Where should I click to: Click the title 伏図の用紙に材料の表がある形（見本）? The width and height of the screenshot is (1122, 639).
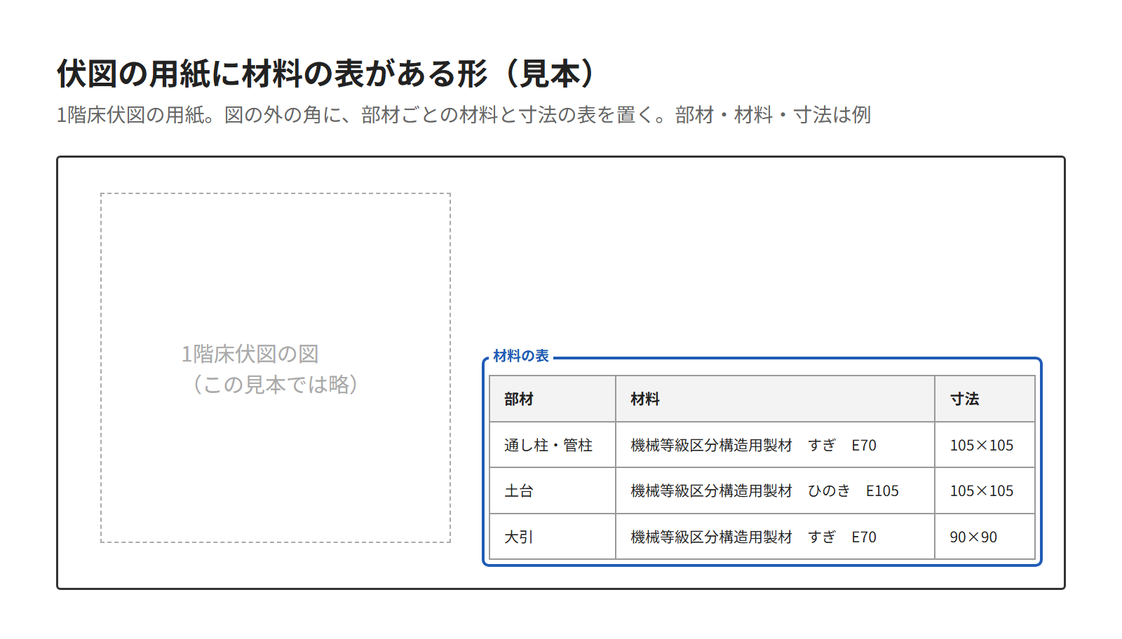[x=325, y=74]
